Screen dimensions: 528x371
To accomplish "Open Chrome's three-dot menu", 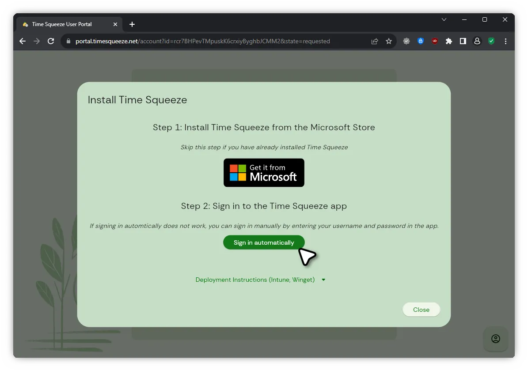I will 505,41.
